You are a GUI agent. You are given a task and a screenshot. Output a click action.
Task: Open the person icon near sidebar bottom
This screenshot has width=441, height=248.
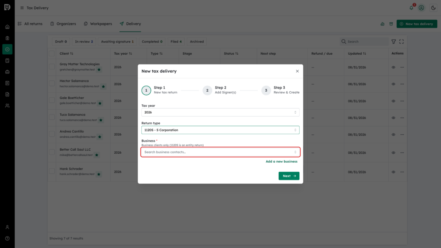pos(7,227)
